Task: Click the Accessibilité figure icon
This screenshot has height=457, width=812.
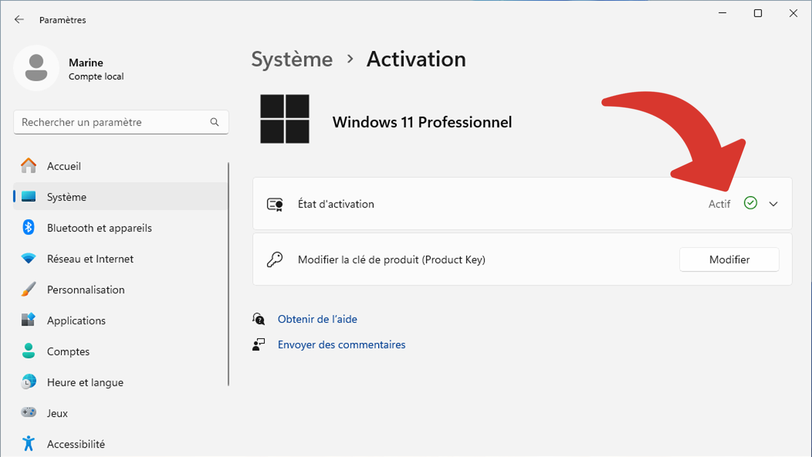Action: (x=28, y=443)
